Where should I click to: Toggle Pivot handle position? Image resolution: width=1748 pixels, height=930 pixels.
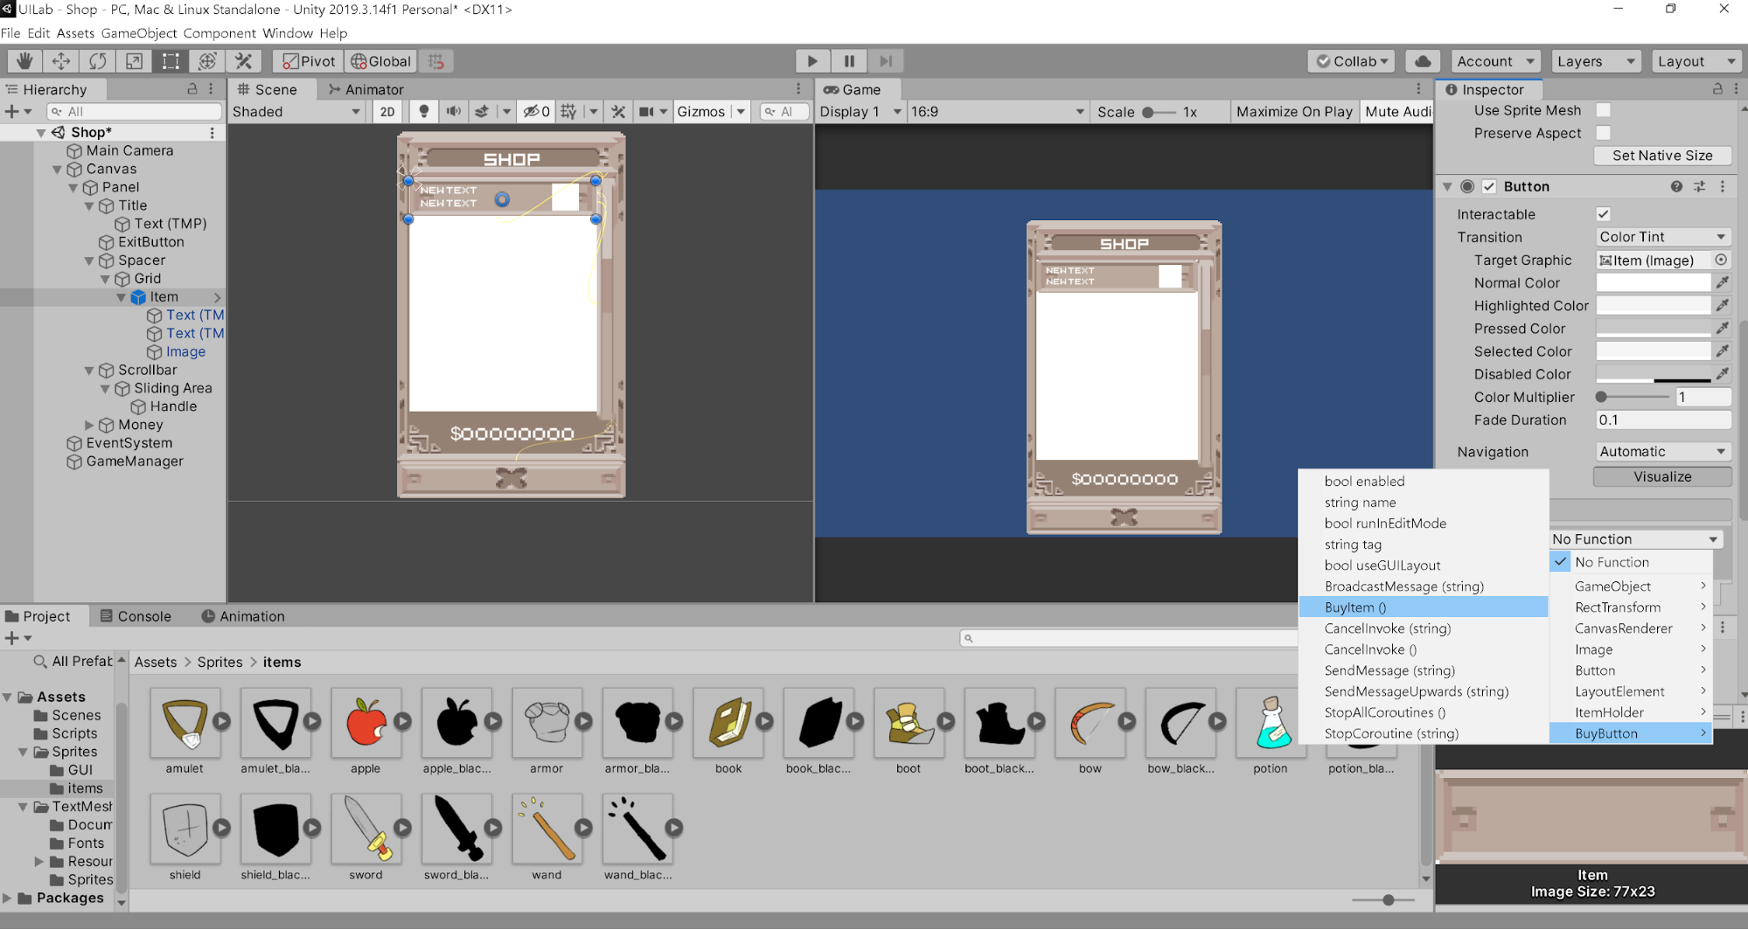tap(309, 61)
